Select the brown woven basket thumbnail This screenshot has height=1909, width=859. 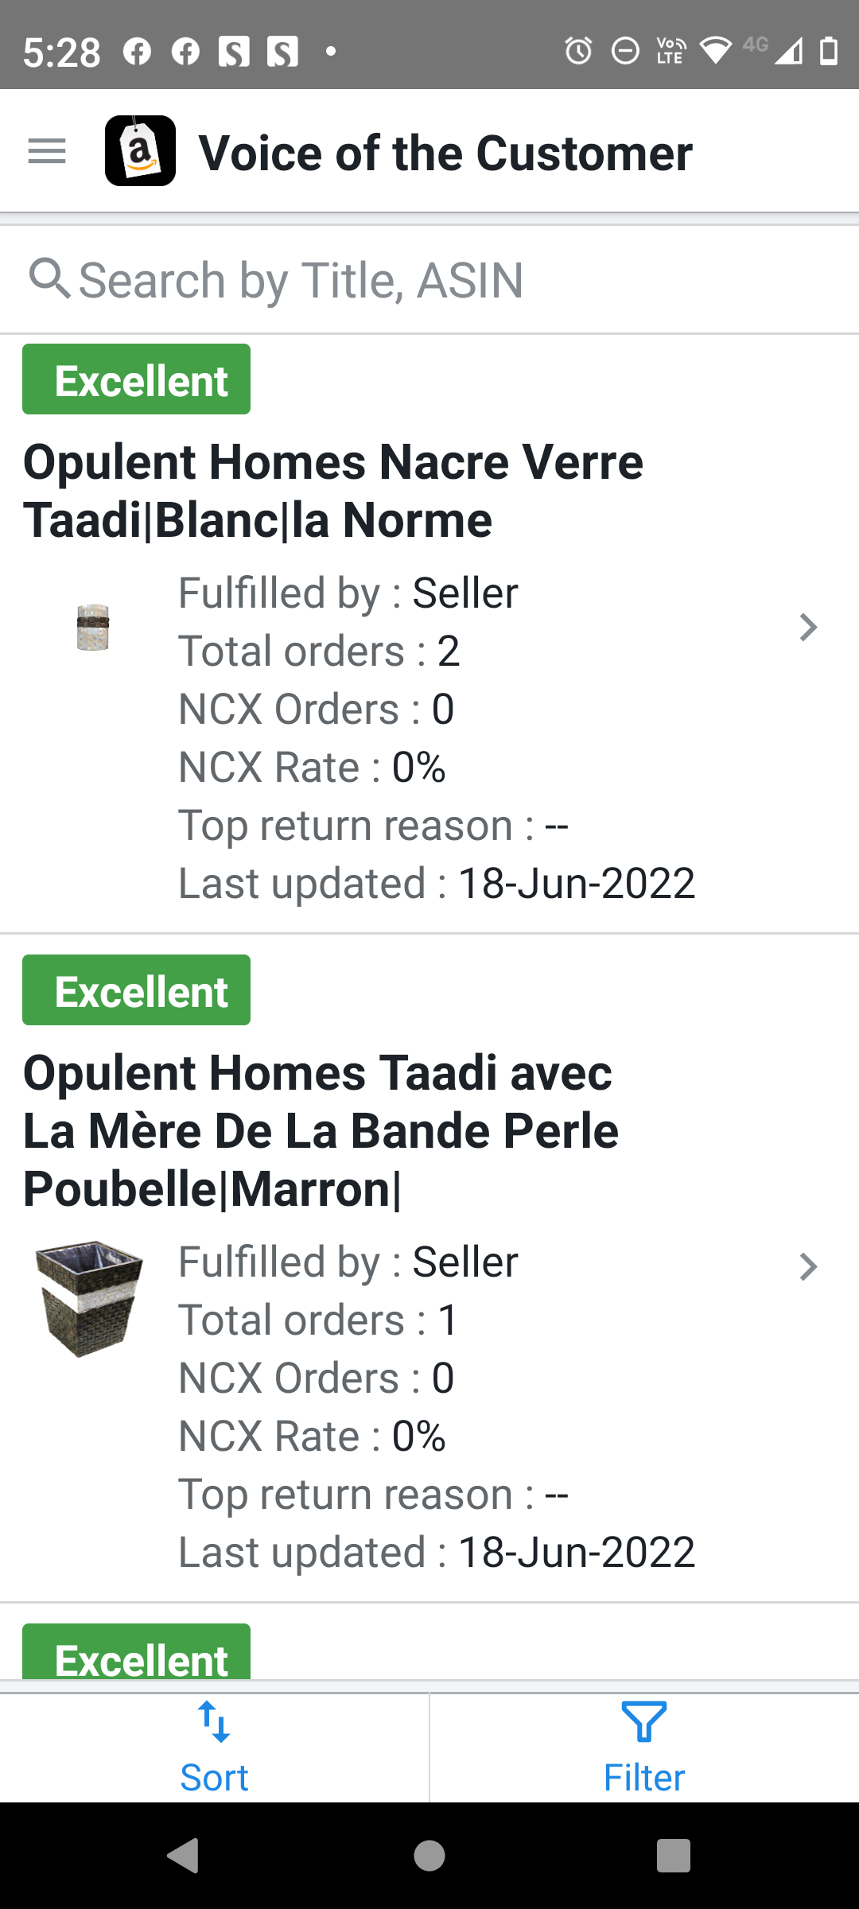click(89, 1298)
